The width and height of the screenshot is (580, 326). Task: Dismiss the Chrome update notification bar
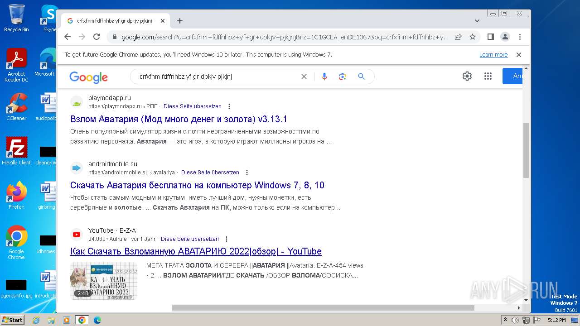click(519, 55)
